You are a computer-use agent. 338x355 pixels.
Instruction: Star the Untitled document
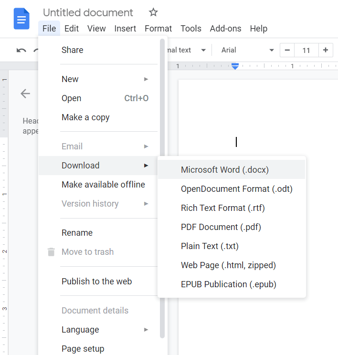(153, 12)
